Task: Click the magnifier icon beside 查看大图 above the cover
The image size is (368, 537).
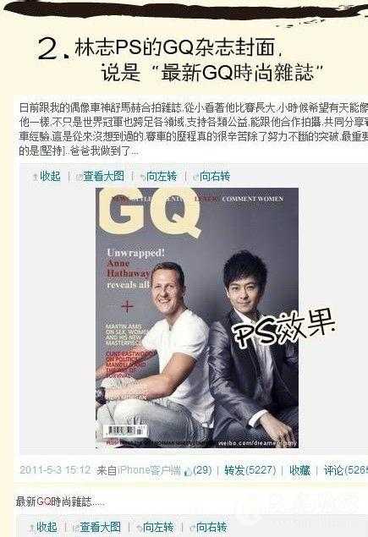Action: tap(80, 178)
